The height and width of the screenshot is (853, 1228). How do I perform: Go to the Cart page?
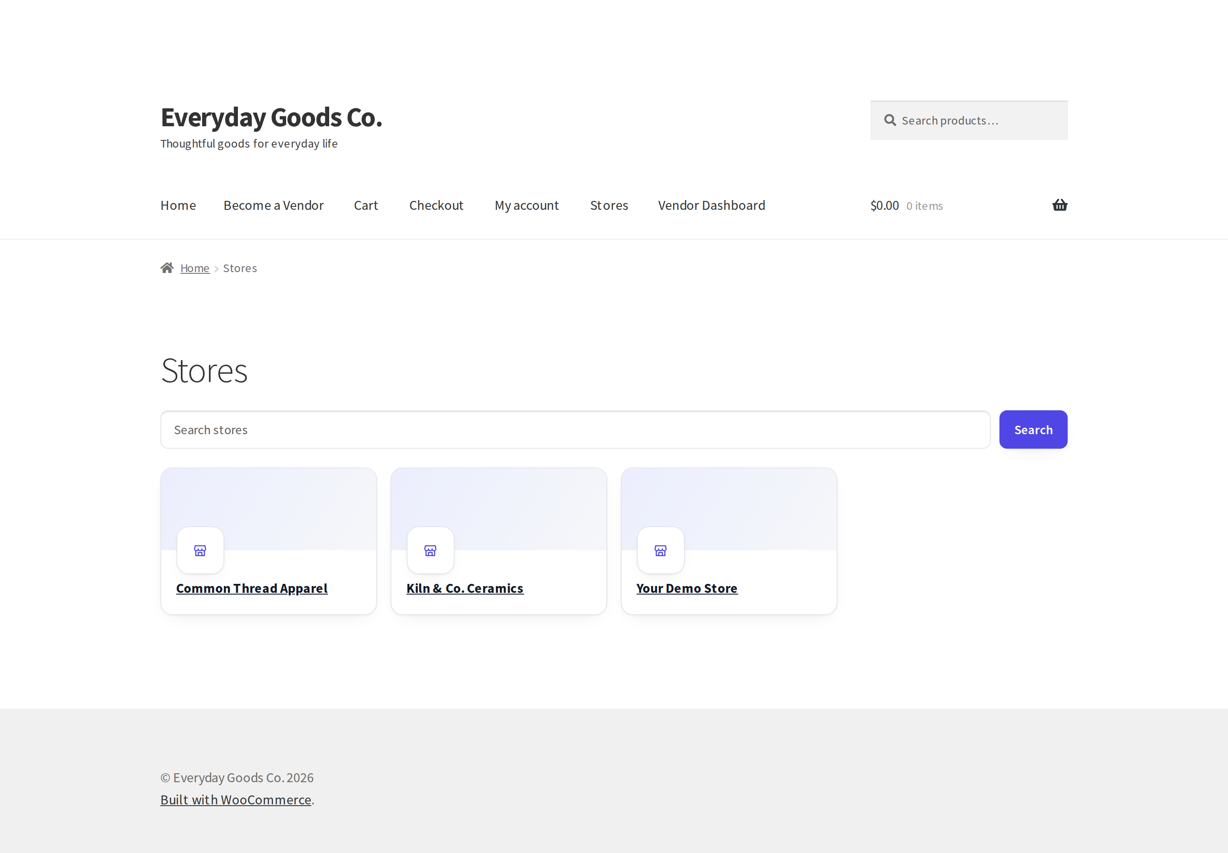(x=366, y=205)
